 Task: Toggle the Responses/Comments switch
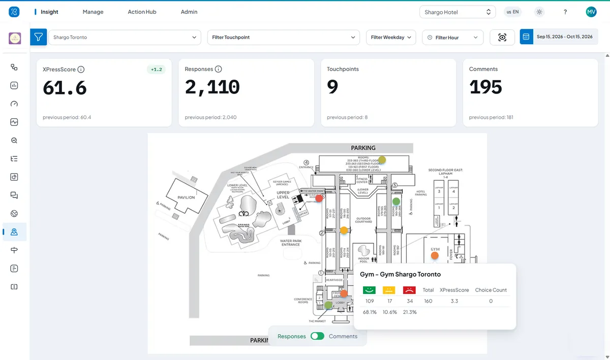317,336
